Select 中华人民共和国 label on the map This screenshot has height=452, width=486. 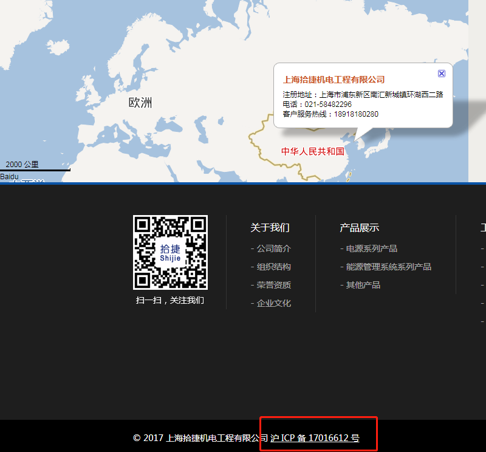tap(313, 151)
